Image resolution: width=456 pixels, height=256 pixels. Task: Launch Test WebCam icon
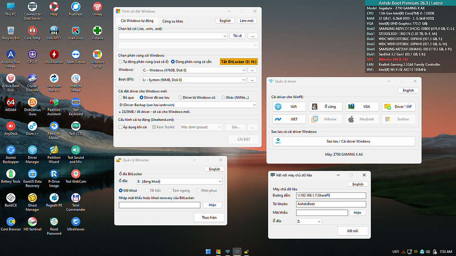pos(76,176)
